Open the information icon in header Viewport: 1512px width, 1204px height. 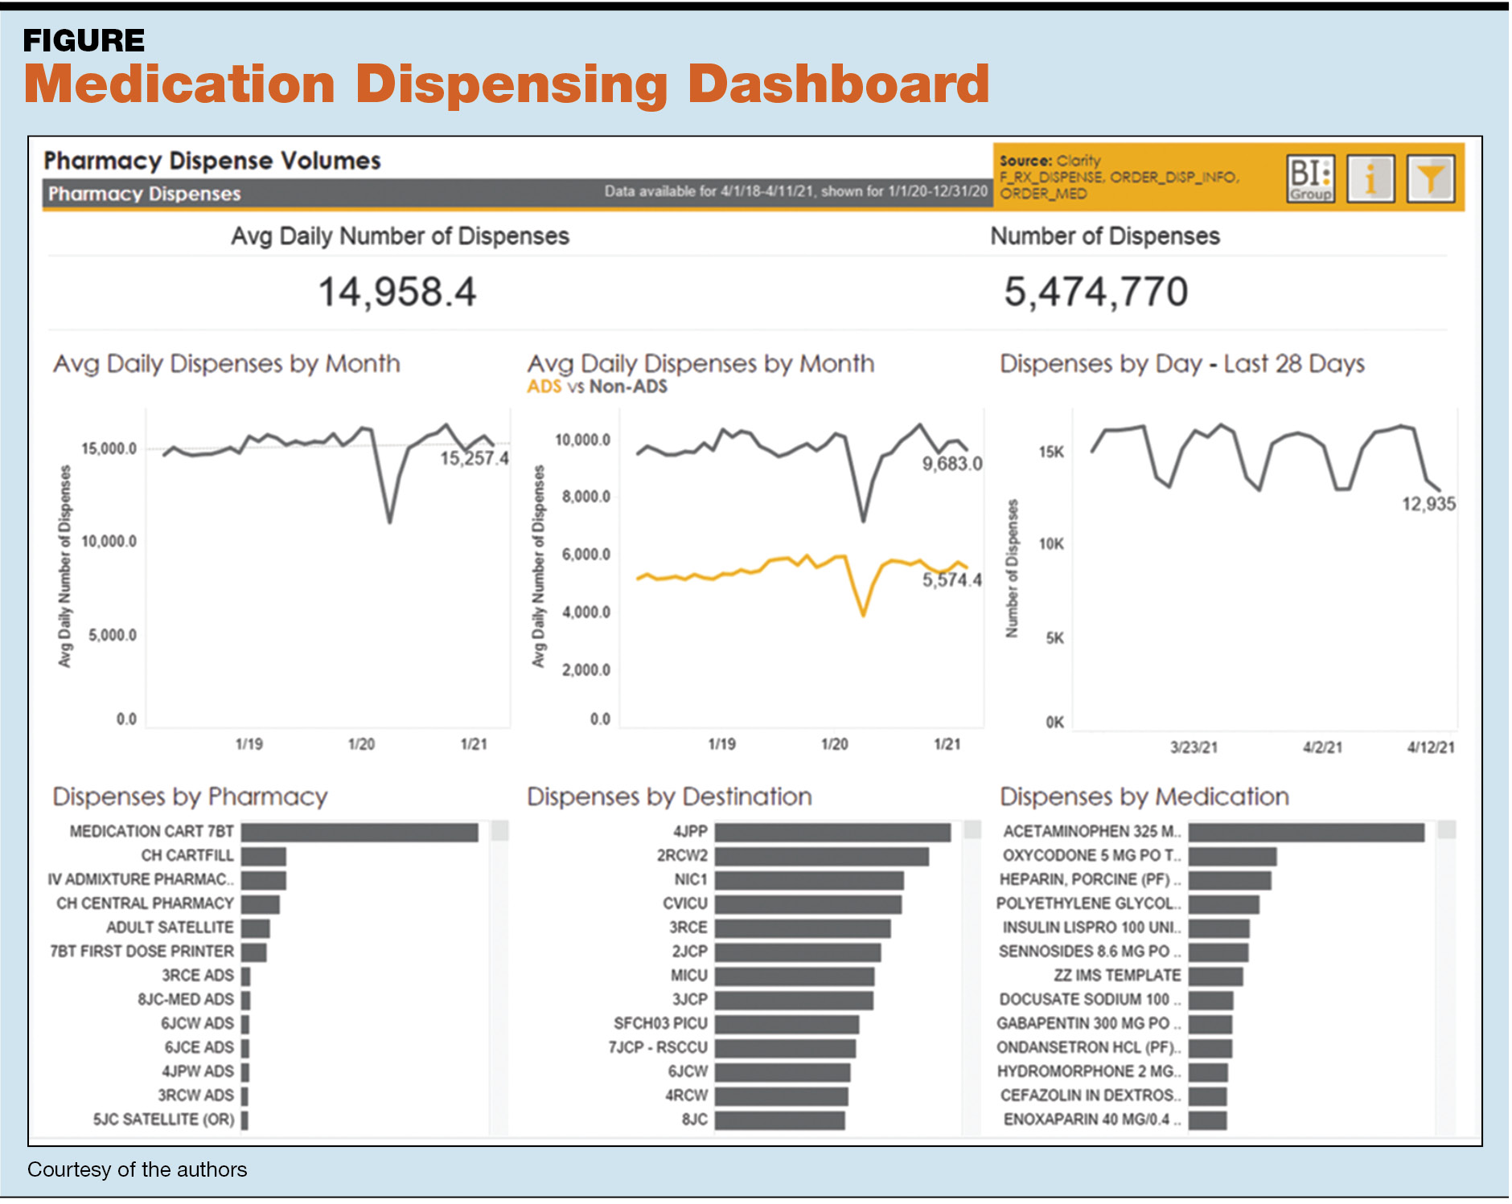click(x=1370, y=178)
